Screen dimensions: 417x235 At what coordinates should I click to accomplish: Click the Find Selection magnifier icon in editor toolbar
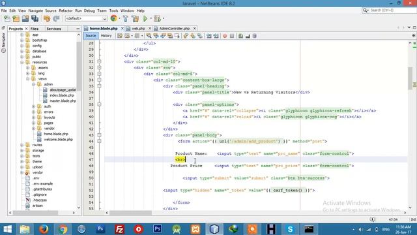(149, 36)
